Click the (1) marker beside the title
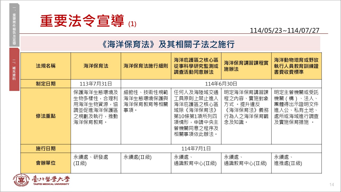 coord(132,24)
